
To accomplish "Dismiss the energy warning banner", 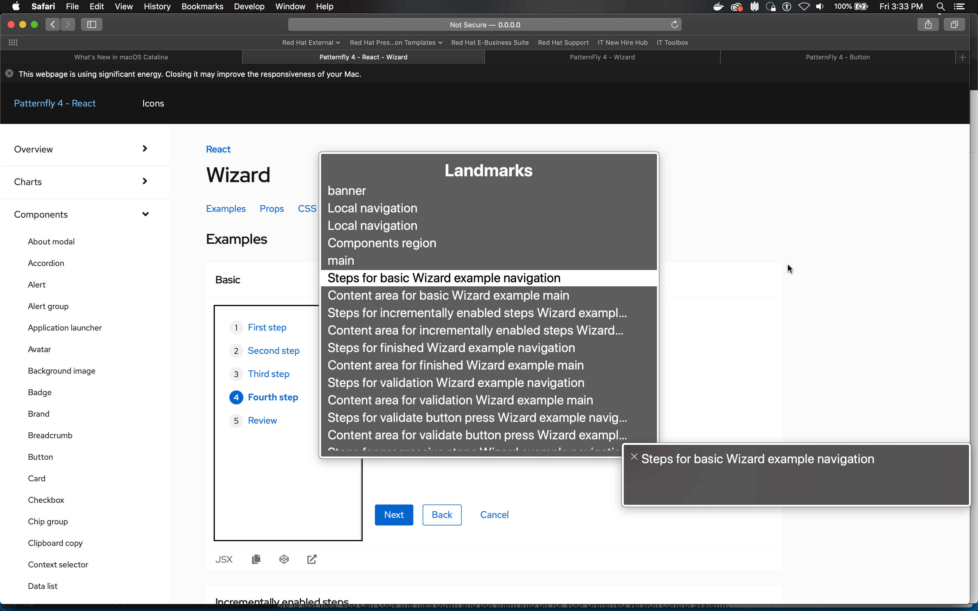I will (9, 74).
